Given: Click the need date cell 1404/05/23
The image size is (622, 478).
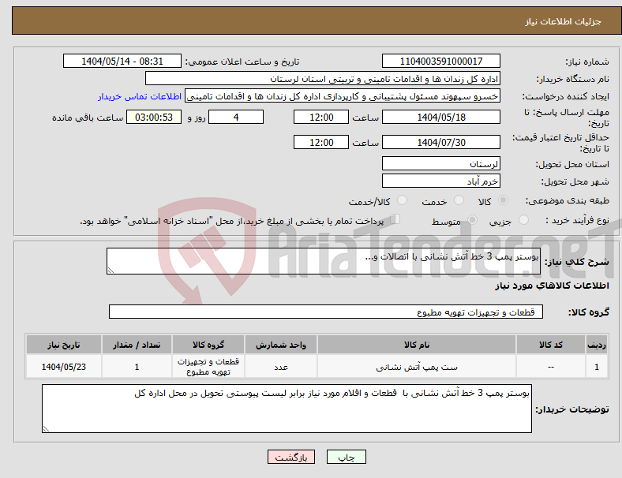Looking at the screenshot, I should tap(64, 367).
